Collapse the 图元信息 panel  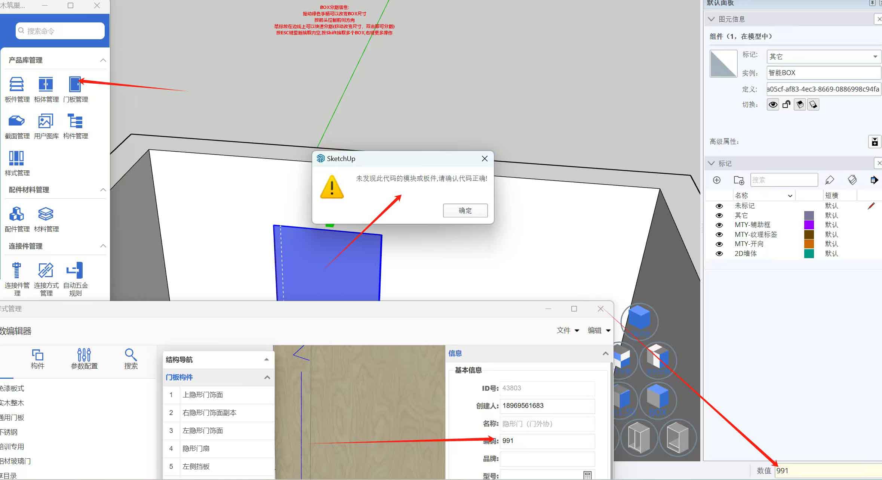click(711, 19)
